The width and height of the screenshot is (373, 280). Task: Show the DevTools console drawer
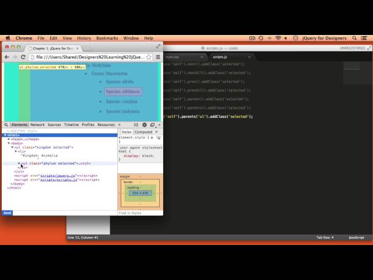pyautogui.click(x=136, y=125)
